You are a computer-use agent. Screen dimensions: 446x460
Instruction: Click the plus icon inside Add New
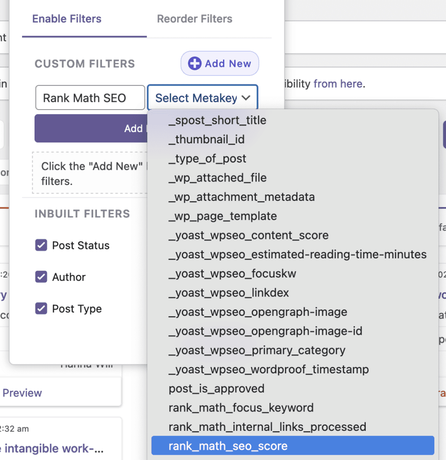[194, 63]
